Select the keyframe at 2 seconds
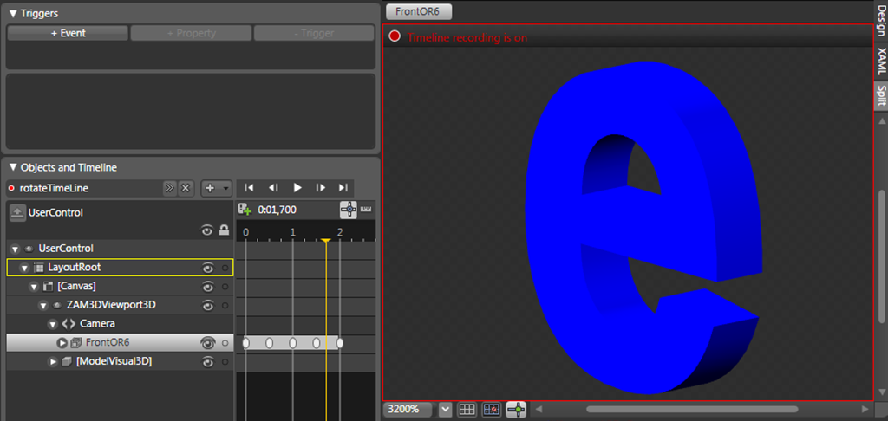 tap(340, 343)
